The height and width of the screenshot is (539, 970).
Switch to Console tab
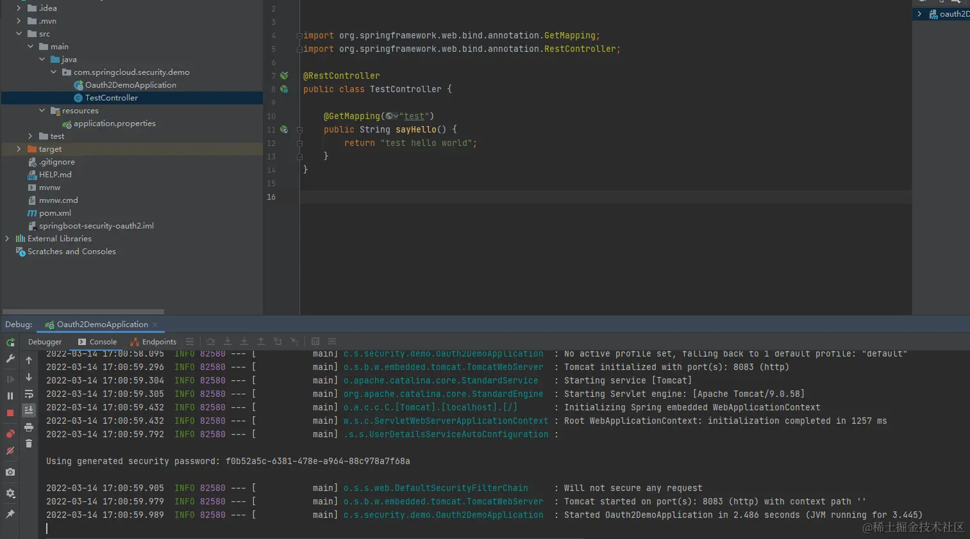click(97, 342)
